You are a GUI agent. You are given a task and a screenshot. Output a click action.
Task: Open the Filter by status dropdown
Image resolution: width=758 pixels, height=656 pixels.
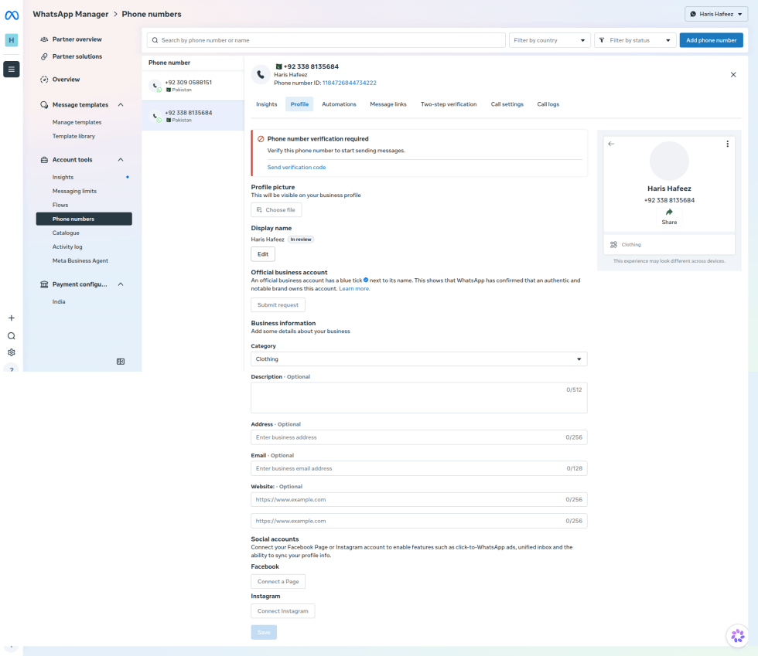pos(635,40)
